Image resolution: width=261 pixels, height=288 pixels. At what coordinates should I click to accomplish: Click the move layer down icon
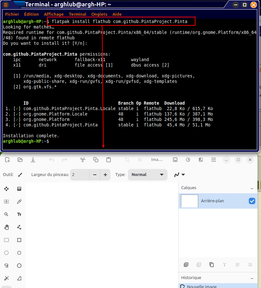[x=250, y=265]
